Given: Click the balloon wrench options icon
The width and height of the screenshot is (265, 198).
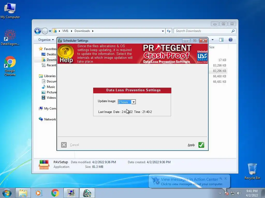Looking at the screenshot, I should [x=221, y=178].
